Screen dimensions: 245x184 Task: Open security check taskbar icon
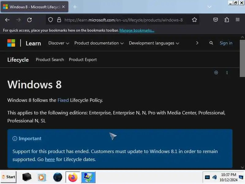[x=88, y=177]
